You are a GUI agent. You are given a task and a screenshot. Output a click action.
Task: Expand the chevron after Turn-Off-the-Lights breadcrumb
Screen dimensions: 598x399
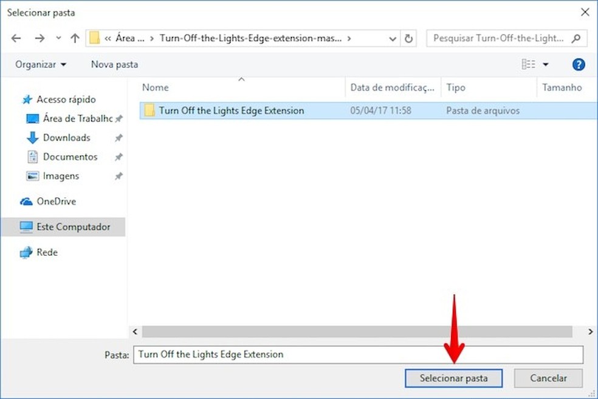click(349, 38)
